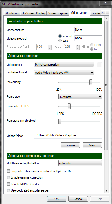Viewport: 112px width, 204px height.
Task: Click the 100 FPS label
Action: (97, 114)
